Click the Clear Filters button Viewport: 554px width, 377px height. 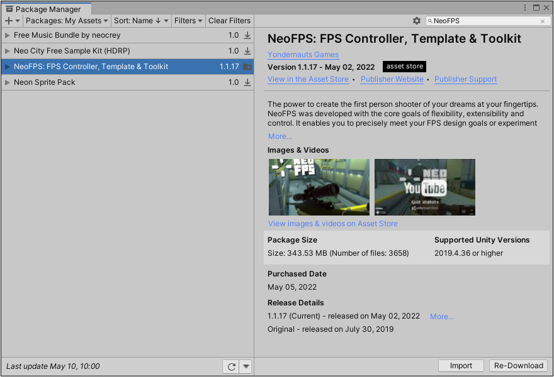click(229, 21)
